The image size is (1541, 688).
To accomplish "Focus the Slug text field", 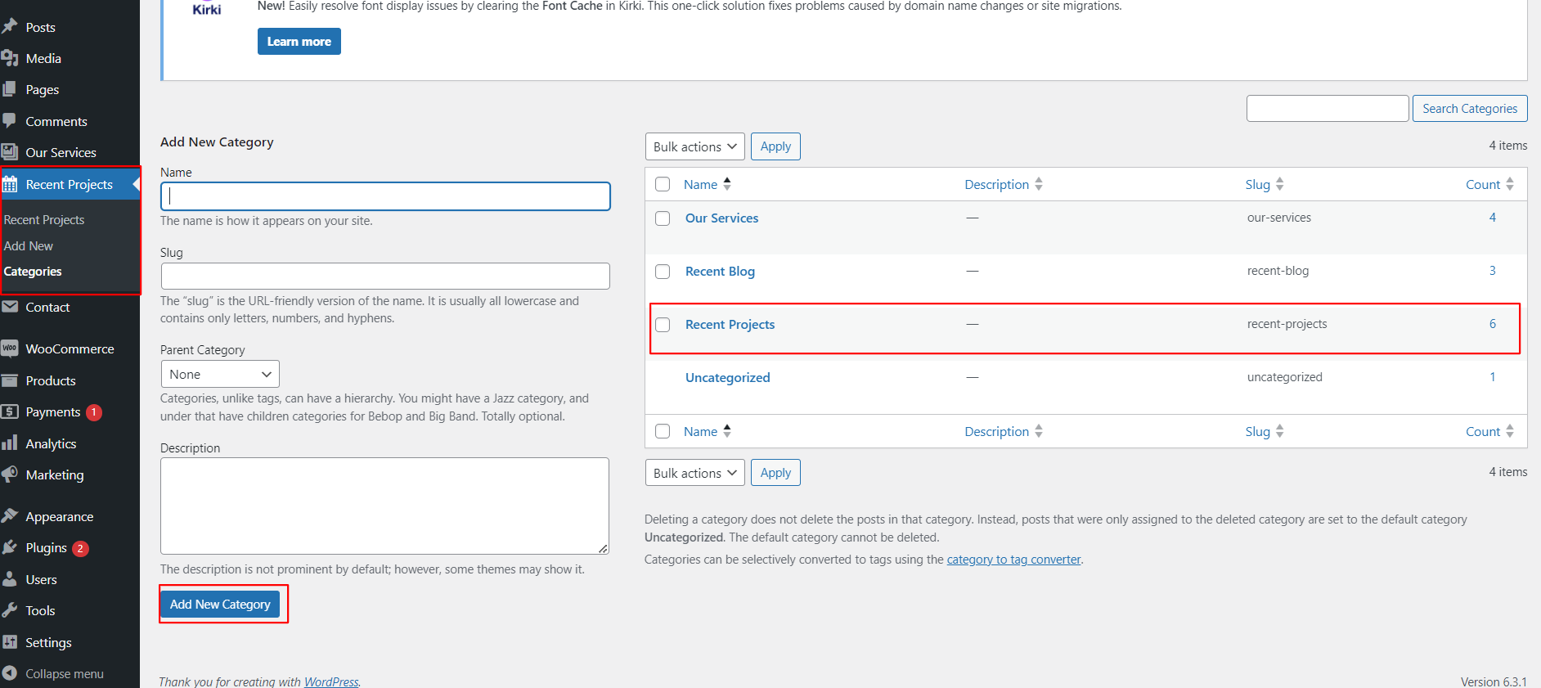I will tap(385, 276).
